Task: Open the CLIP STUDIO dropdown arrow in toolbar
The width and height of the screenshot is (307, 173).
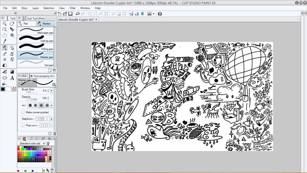Action: point(153,14)
